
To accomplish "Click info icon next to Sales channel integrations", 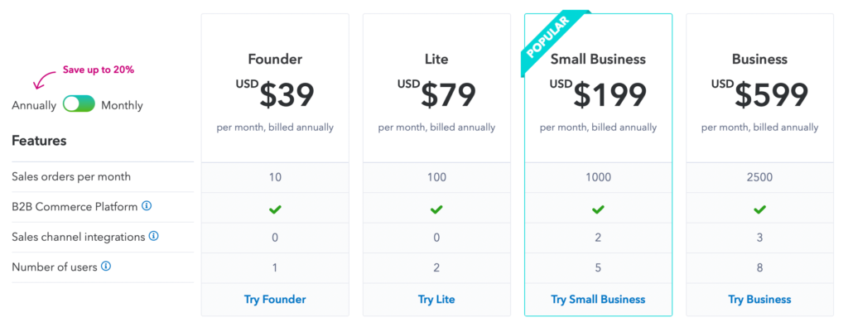I will 153,236.
